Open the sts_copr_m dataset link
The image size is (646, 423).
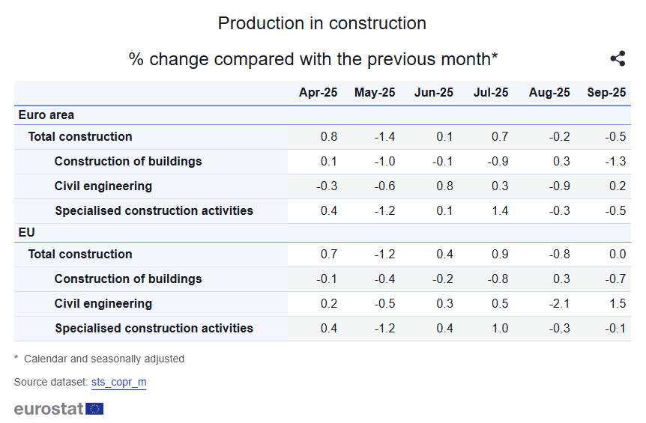pos(118,382)
